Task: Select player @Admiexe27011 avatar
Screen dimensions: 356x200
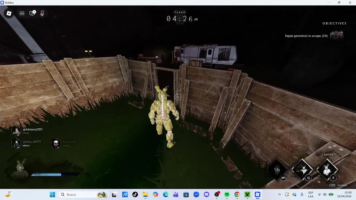Action: [16, 131]
